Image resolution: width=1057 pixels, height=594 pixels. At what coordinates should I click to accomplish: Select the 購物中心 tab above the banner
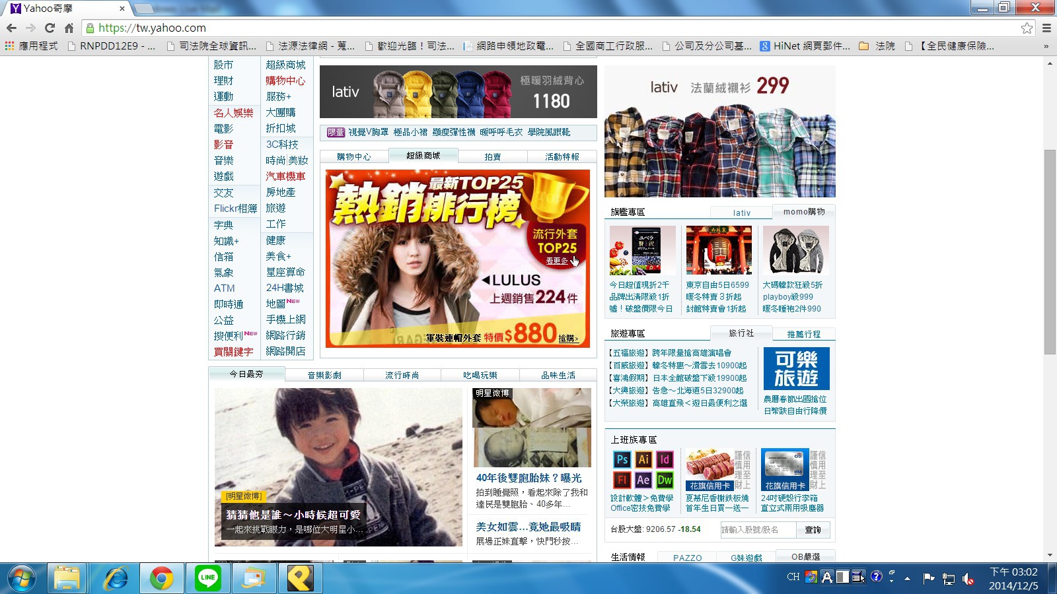click(354, 156)
